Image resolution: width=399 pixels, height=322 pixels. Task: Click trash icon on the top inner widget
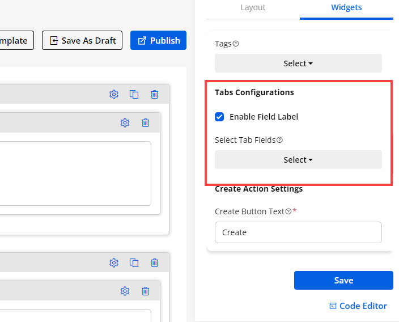click(145, 122)
